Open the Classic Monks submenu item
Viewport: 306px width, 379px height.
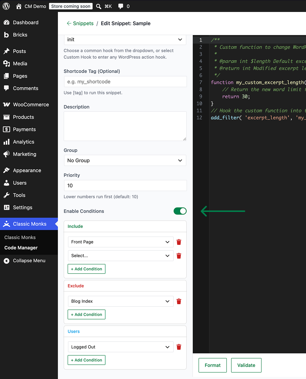tap(20, 237)
